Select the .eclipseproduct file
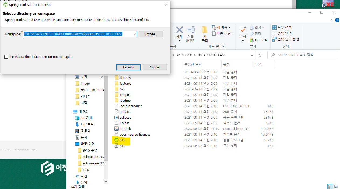 (131, 106)
